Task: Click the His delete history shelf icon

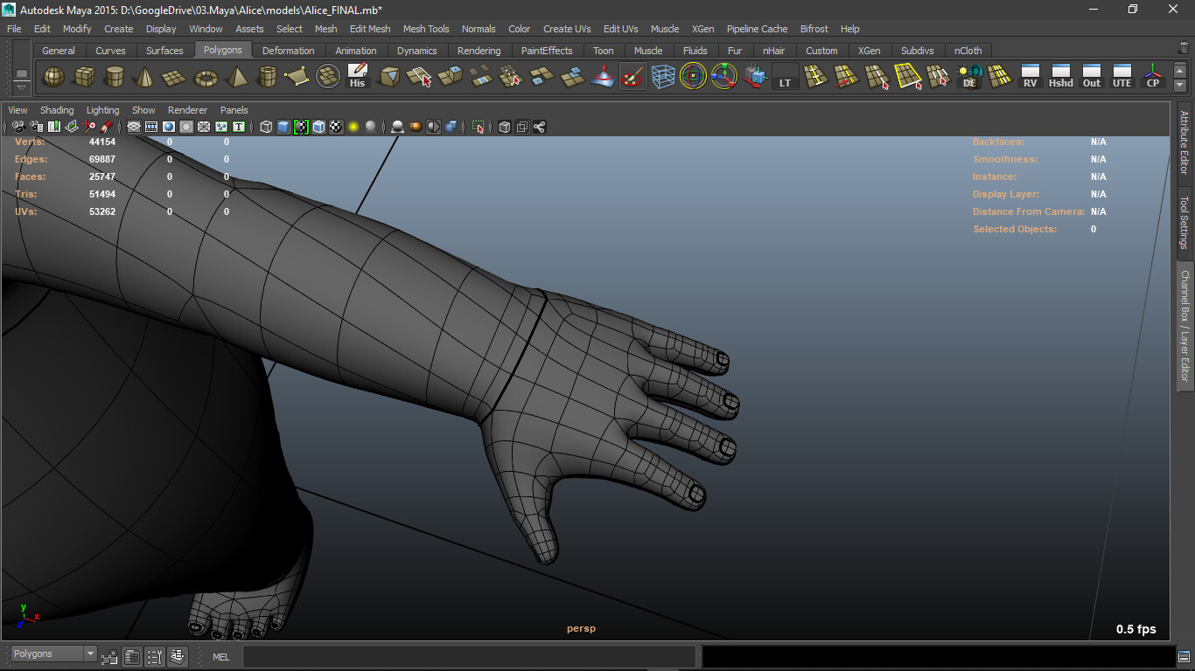Action: pyautogui.click(x=358, y=77)
